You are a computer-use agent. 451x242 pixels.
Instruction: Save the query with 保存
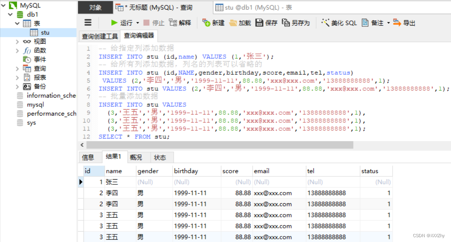coord(266,23)
